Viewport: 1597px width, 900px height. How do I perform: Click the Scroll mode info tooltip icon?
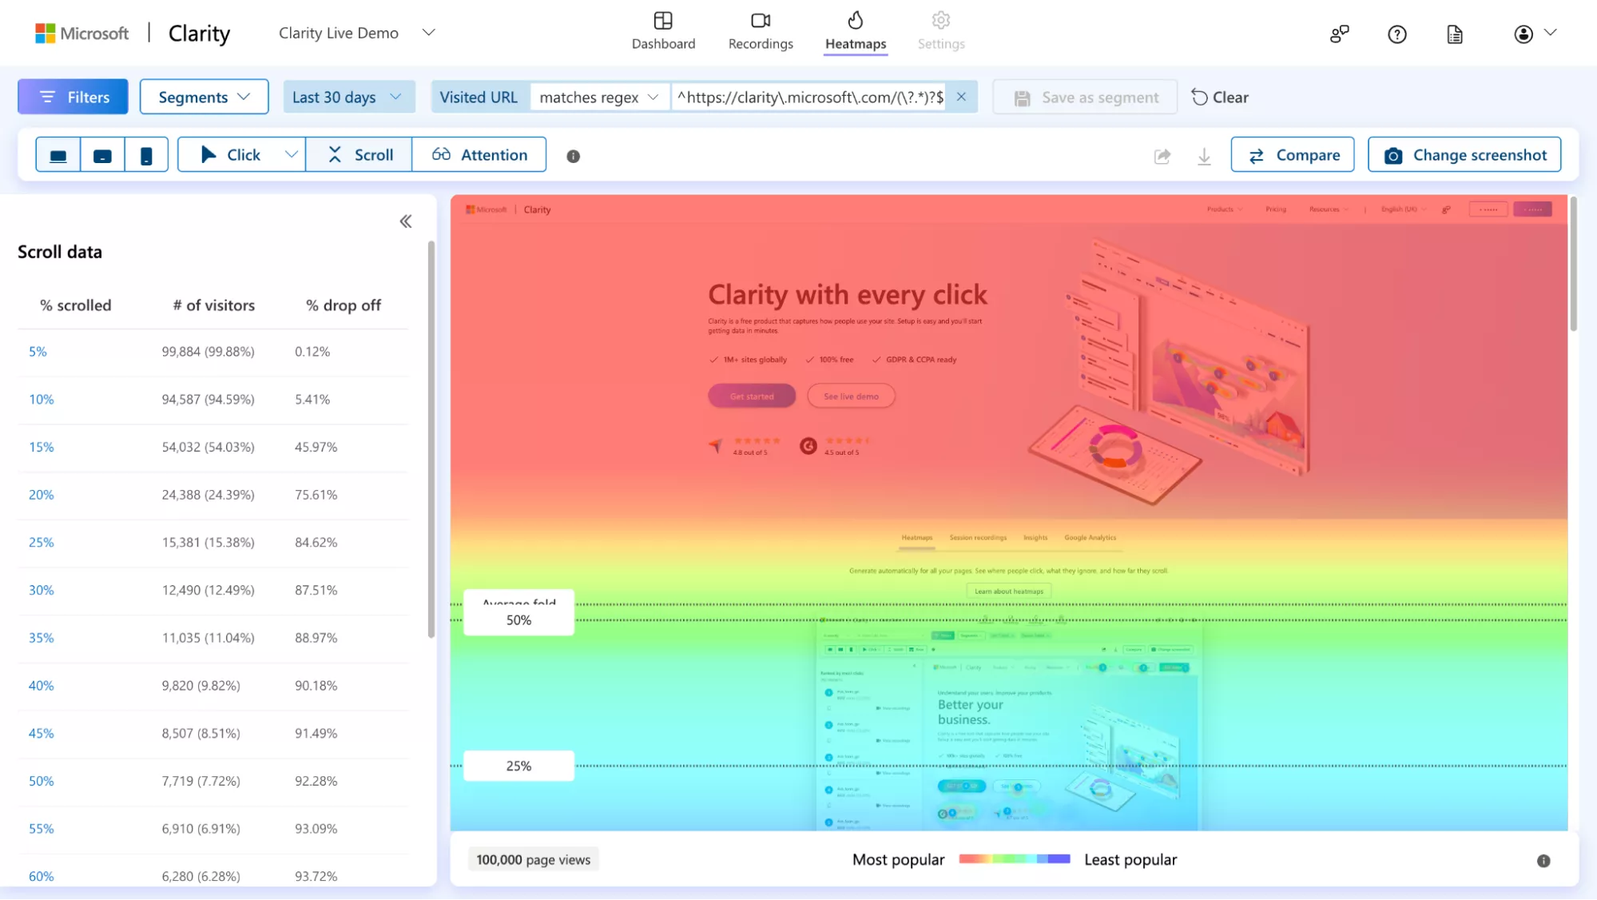573,156
